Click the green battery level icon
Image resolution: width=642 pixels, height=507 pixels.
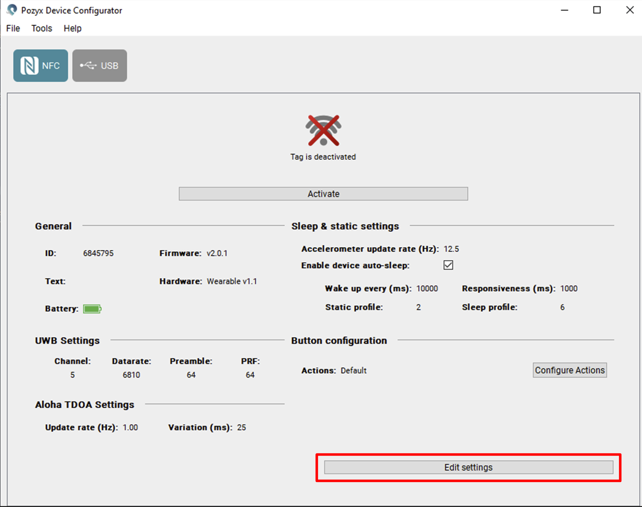click(x=92, y=309)
